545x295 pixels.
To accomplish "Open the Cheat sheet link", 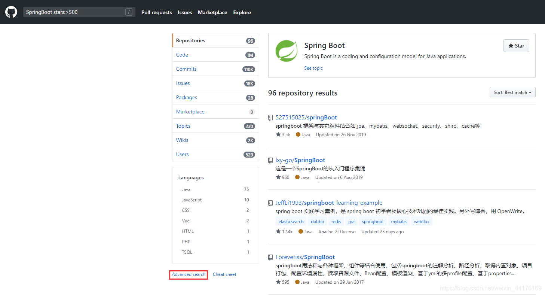I will point(224,274).
